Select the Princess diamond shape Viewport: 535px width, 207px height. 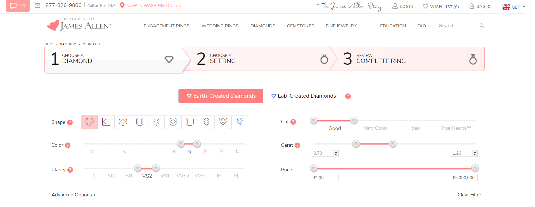point(106,122)
